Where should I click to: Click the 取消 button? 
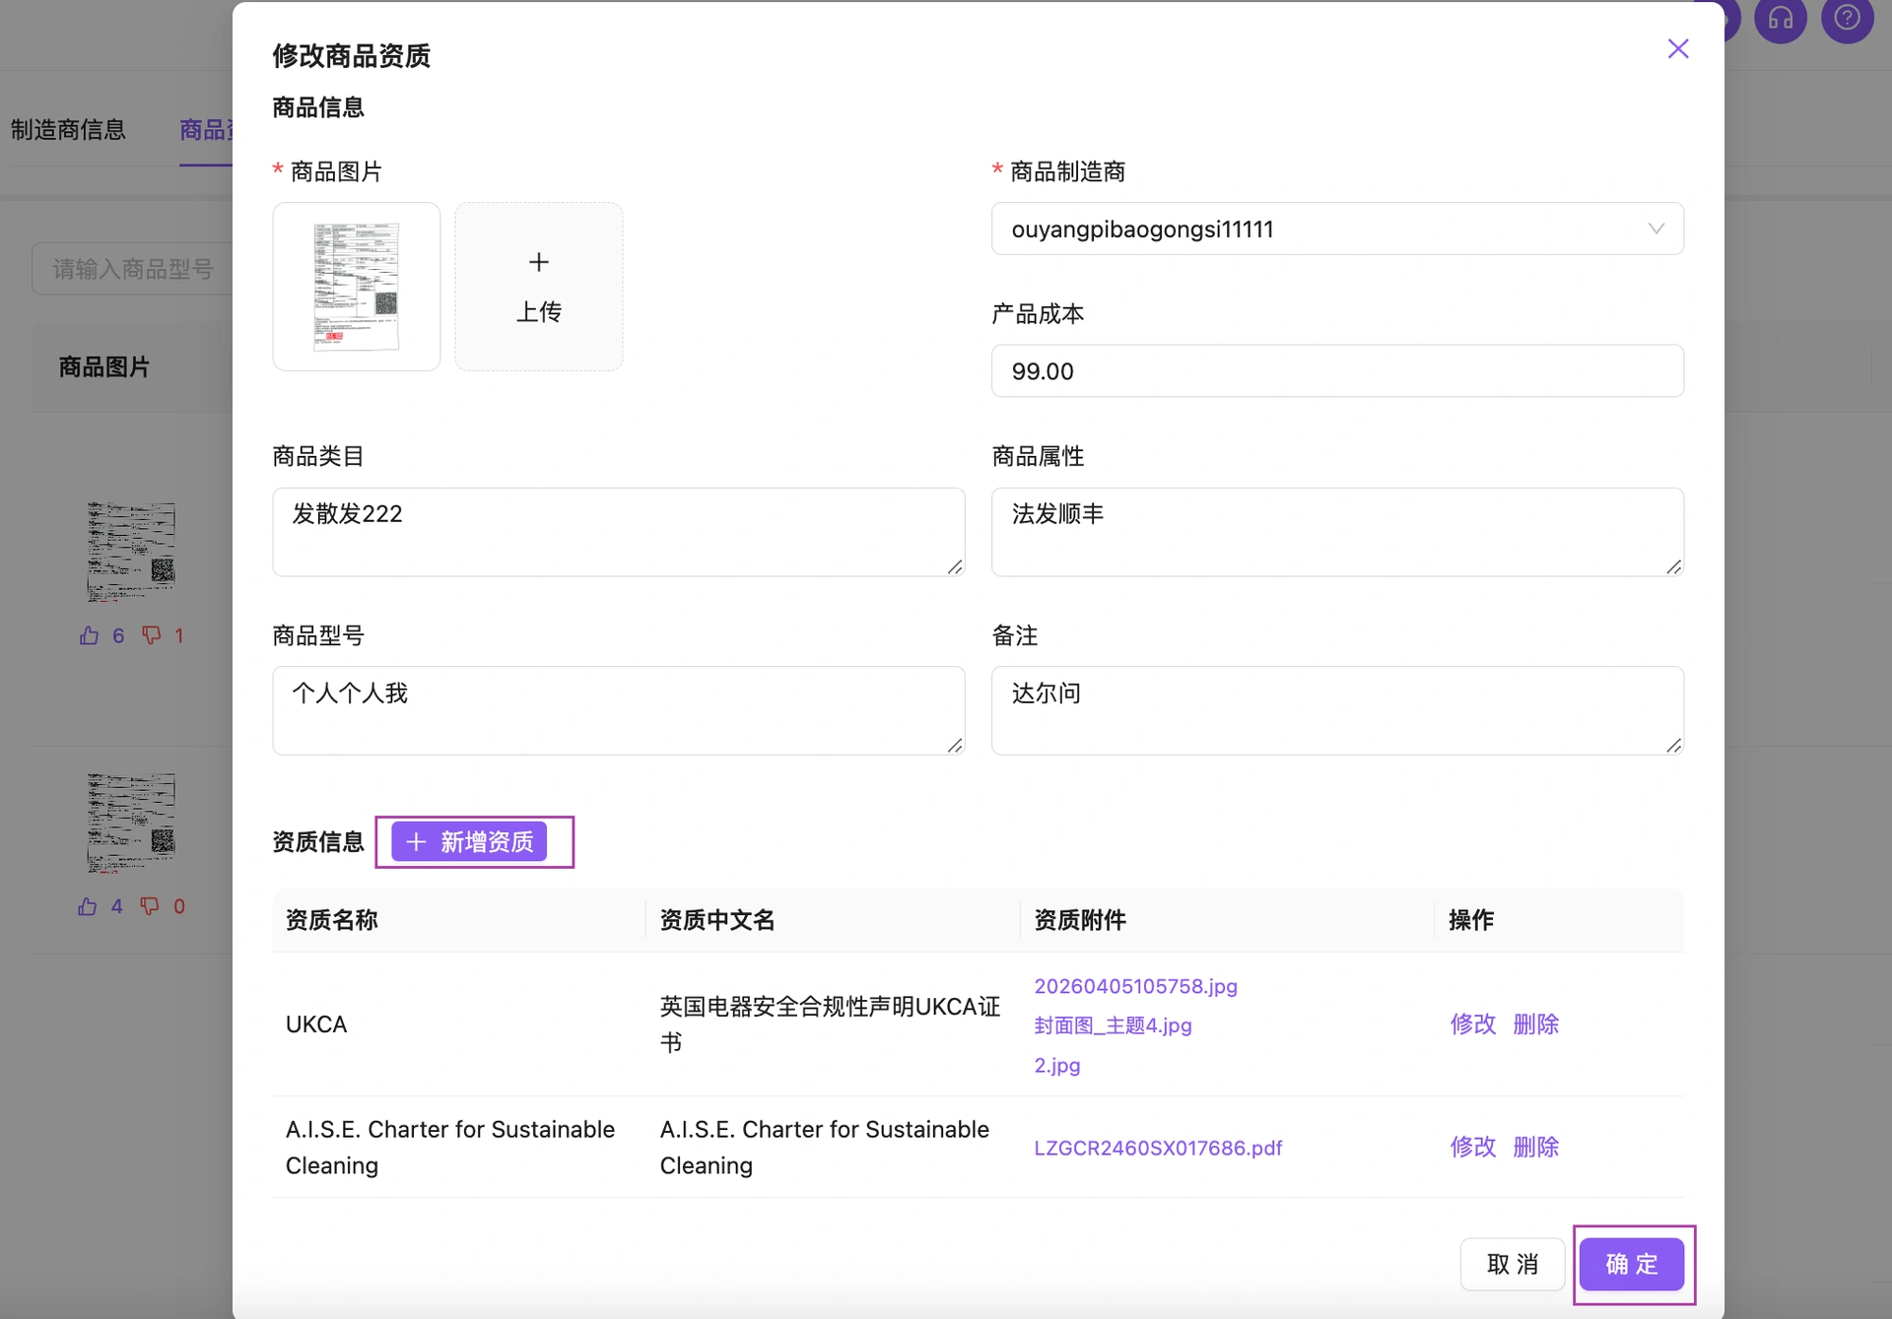[x=1512, y=1264]
